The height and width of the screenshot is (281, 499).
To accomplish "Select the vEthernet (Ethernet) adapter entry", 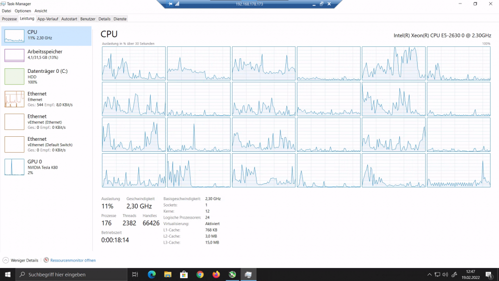I will [46, 122].
